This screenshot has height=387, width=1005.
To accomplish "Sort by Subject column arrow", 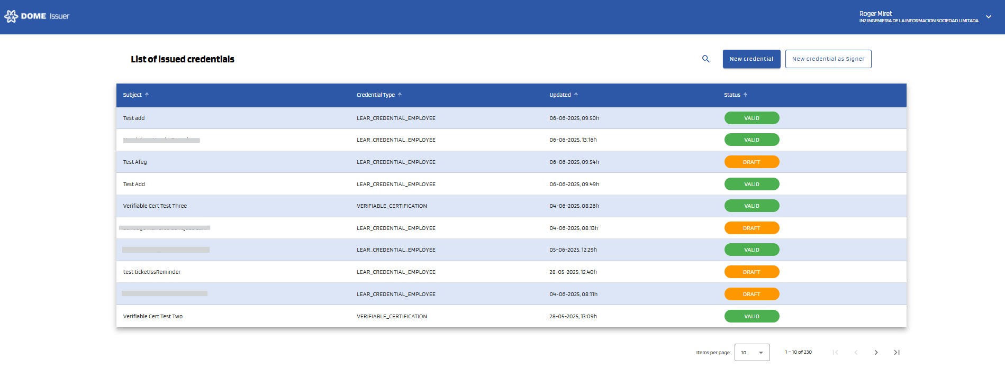I will coord(147,95).
